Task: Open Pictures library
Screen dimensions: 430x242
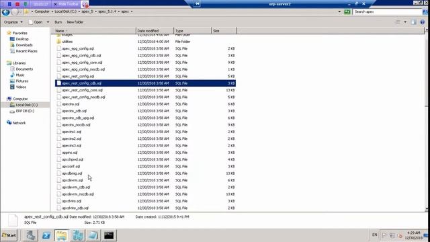Action: [22, 81]
